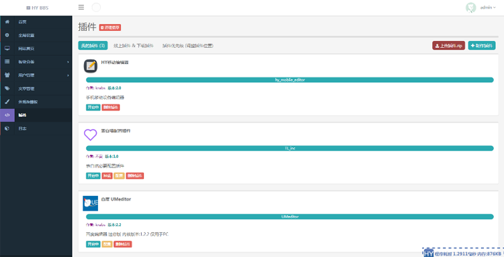Click the HY mobile editor plugin icon
Screen dimensions: 504x257
[x=90, y=66]
